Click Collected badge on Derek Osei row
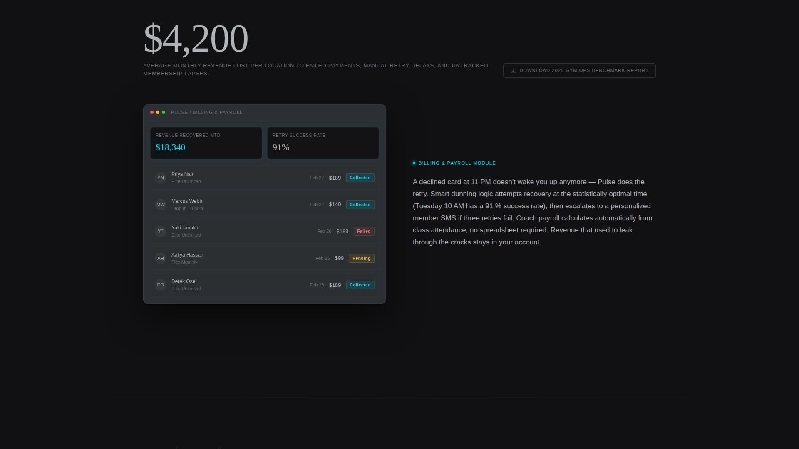Image resolution: width=799 pixels, height=449 pixels. click(360, 285)
